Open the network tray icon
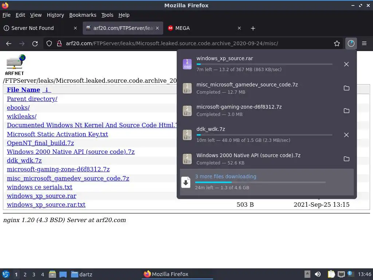The image size is (373, 280). coord(341,274)
